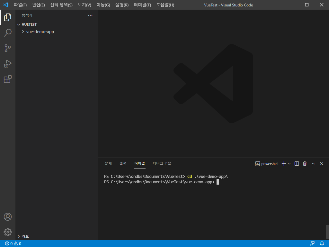This screenshot has height=247, width=329.
Task: Switch to the 문제 problems tab
Action: point(108,164)
